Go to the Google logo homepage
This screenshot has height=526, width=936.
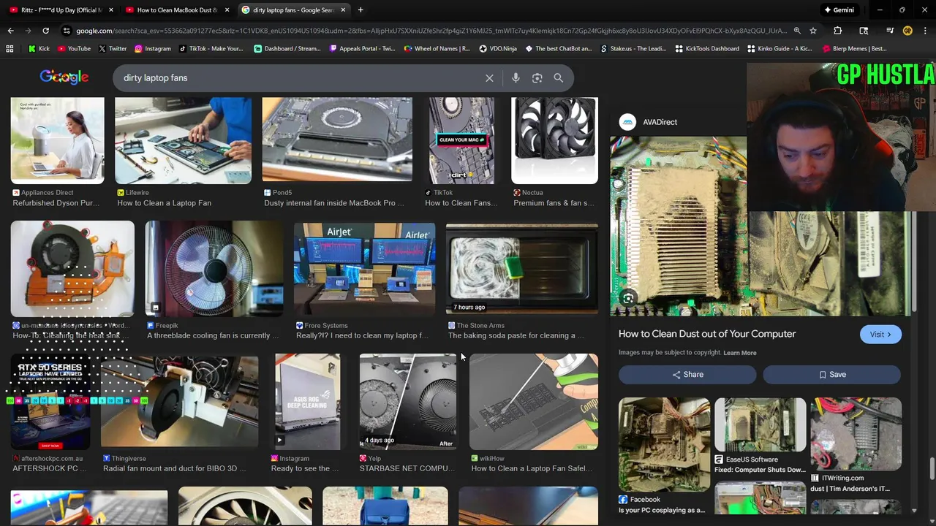coord(64,77)
